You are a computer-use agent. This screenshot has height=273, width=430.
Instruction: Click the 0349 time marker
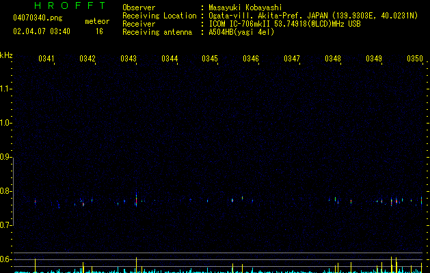point(374,58)
